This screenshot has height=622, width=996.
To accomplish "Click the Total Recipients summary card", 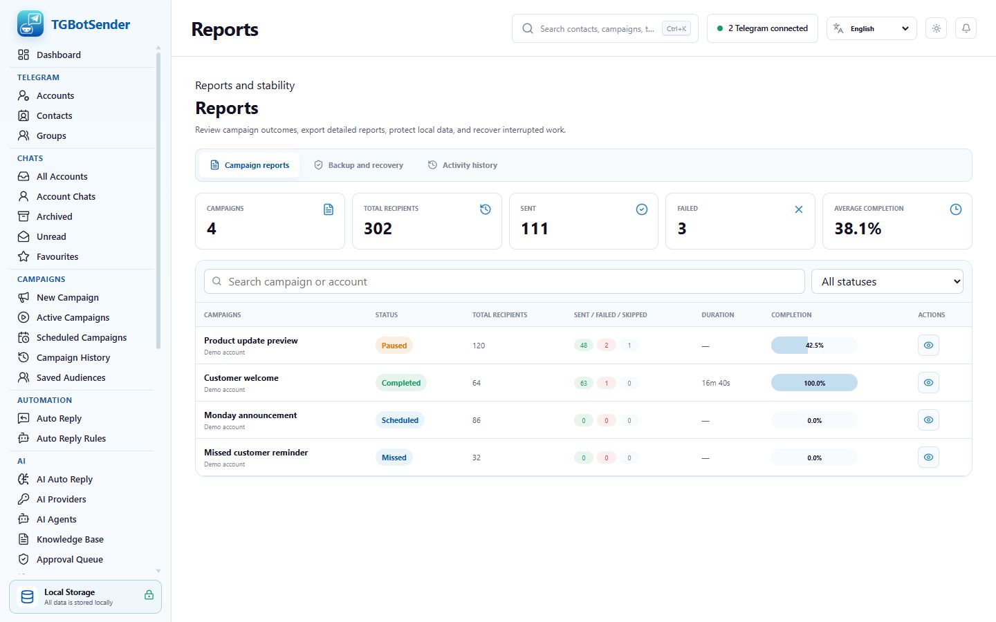I will click(x=427, y=221).
